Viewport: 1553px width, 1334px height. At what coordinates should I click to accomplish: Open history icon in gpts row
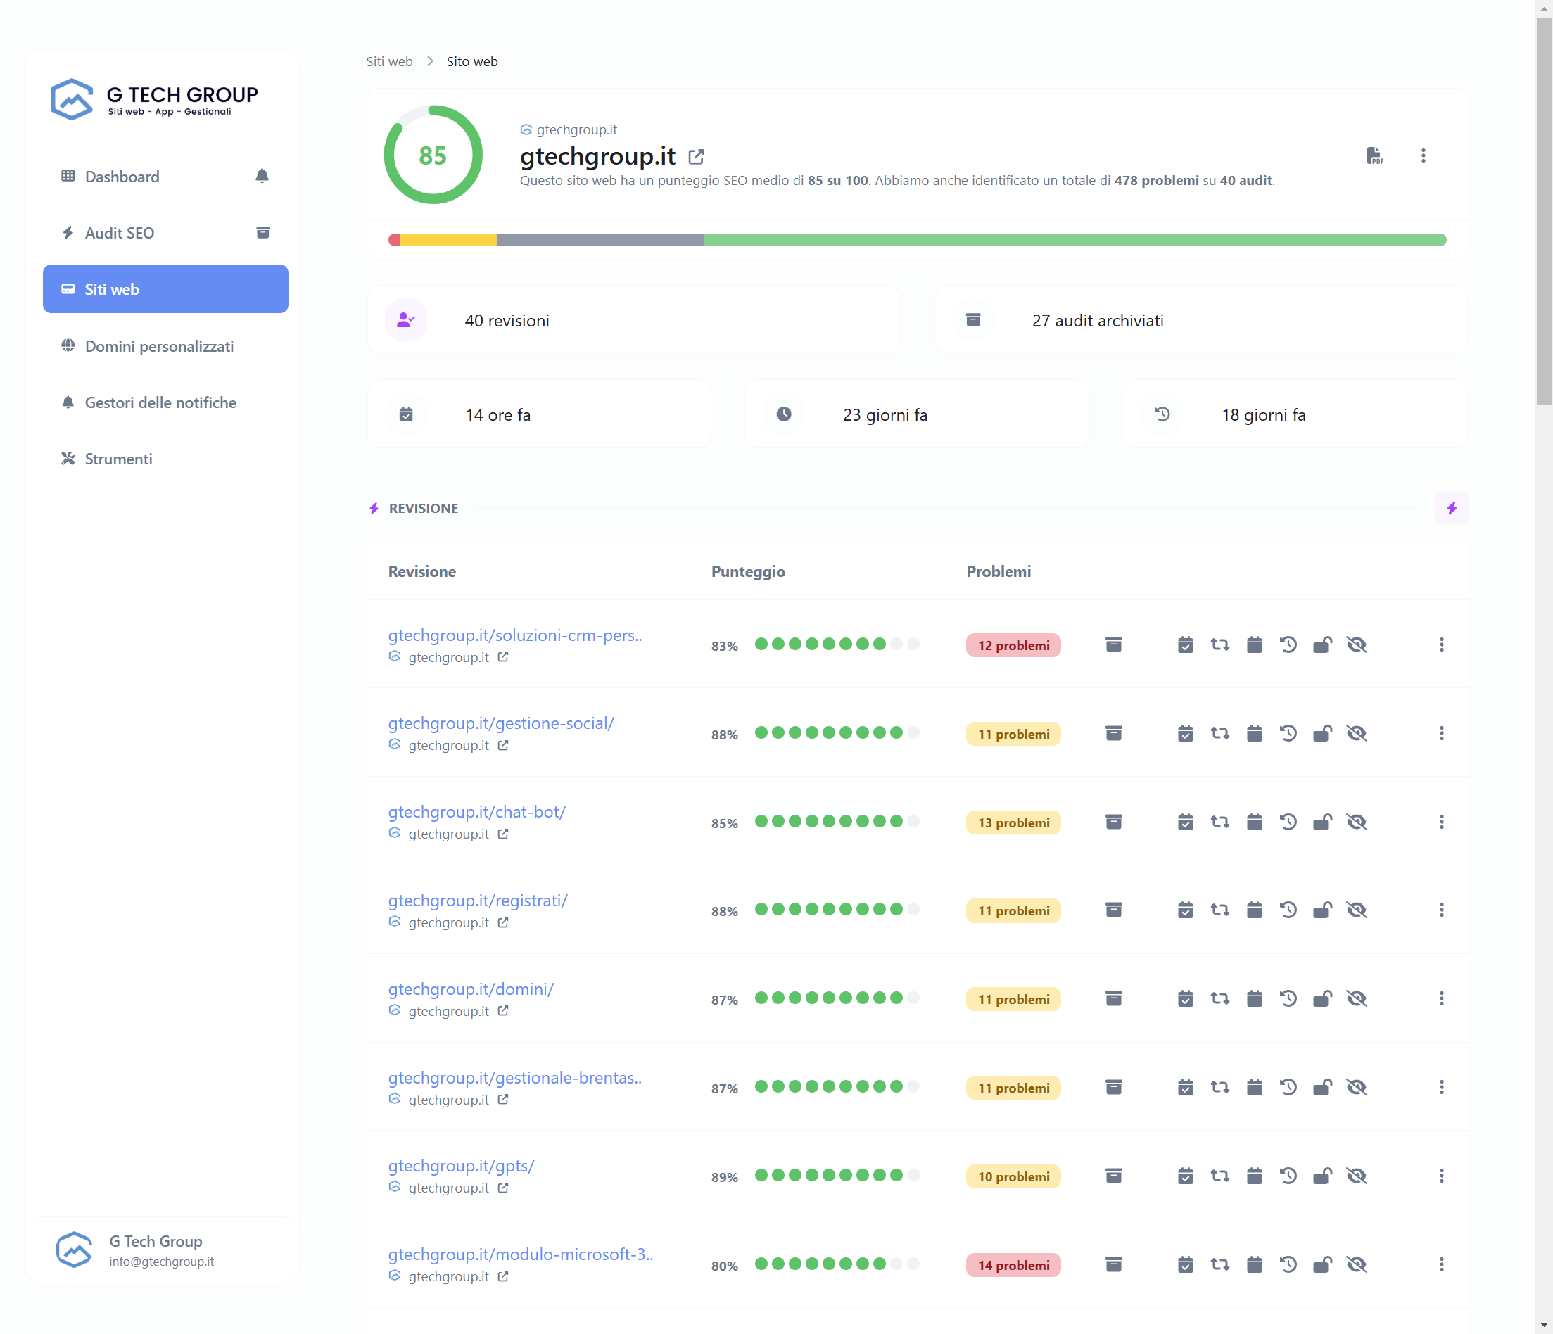click(x=1288, y=1175)
